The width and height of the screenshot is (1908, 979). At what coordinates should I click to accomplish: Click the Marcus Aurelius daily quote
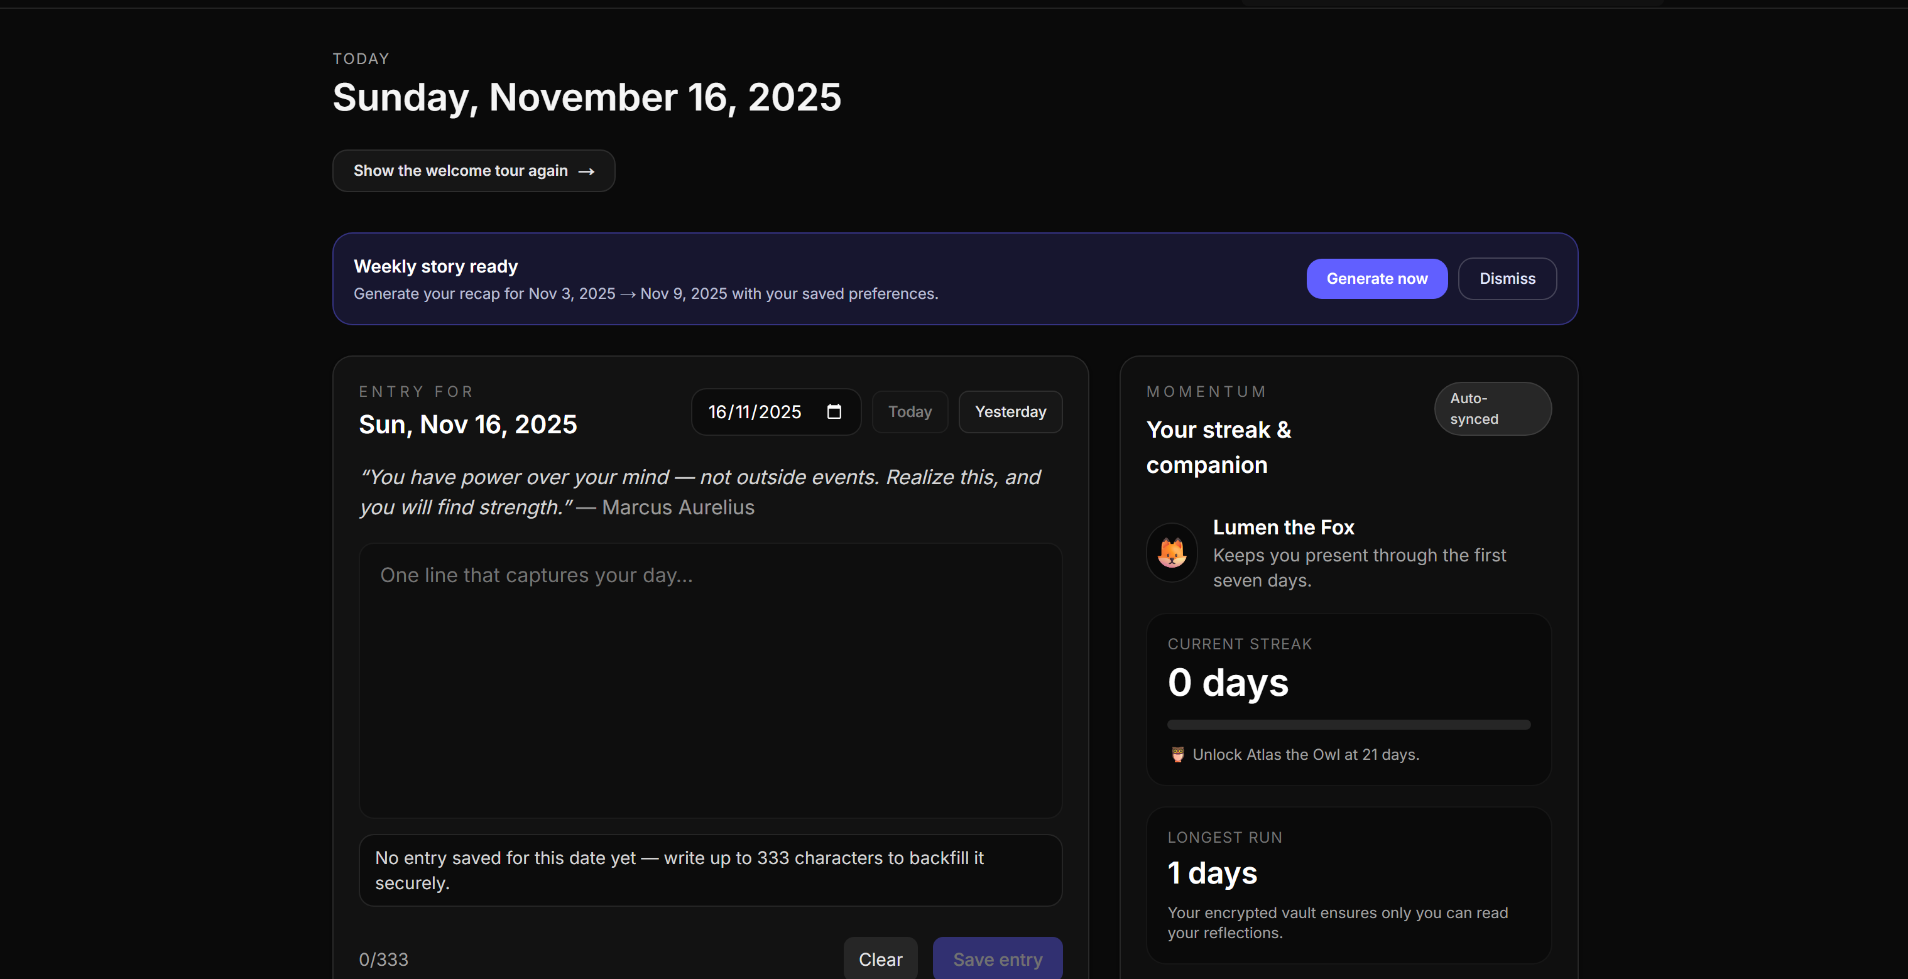(700, 492)
